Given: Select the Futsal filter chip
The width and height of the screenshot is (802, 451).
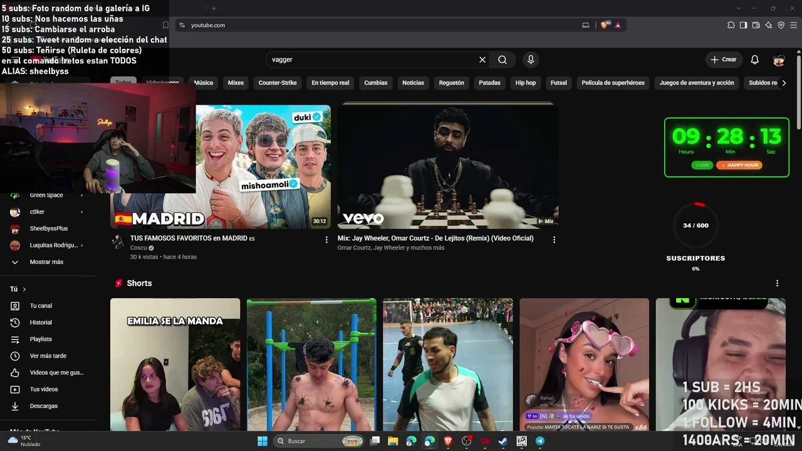Looking at the screenshot, I should pos(559,83).
